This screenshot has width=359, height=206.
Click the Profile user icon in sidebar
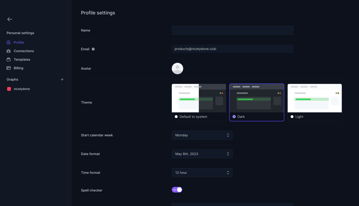tap(9, 42)
